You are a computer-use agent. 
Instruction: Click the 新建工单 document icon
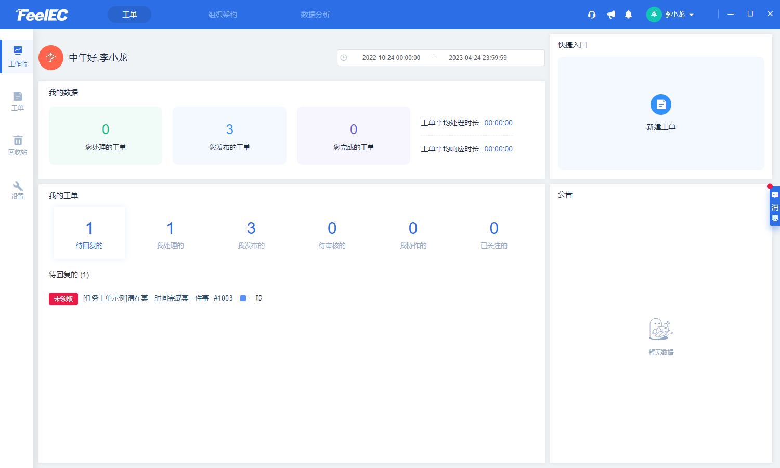(661, 105)
